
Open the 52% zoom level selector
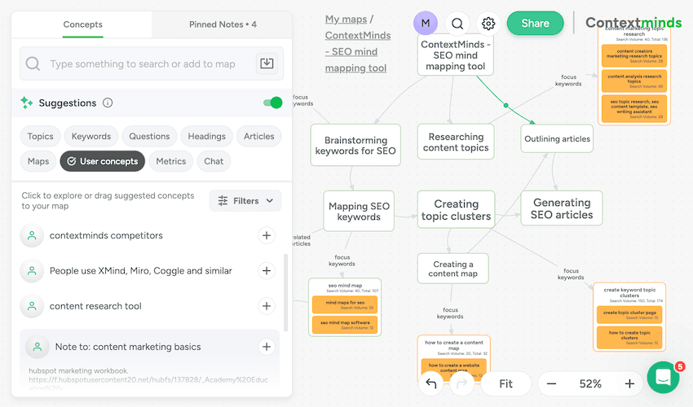590,383
